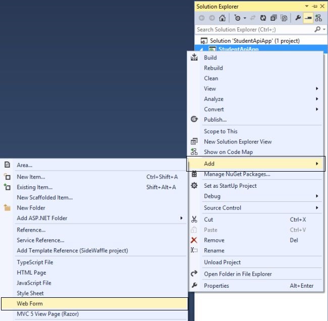This screenshot has height=321, width=328.
Task: Toggle the auto-hide pin for Solution Explorer
Action: [x=314, y=7]
